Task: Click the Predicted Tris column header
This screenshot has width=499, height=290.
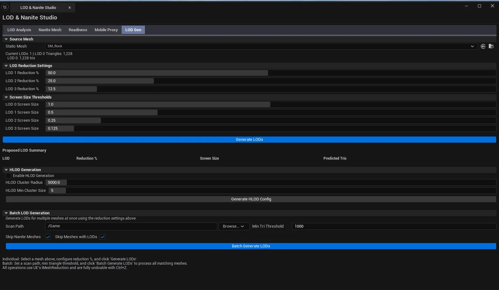Action: pos(335,158)
